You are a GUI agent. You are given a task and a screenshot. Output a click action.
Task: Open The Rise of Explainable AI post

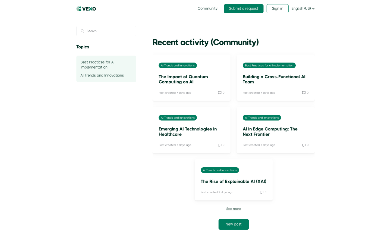tap(233, 181)
